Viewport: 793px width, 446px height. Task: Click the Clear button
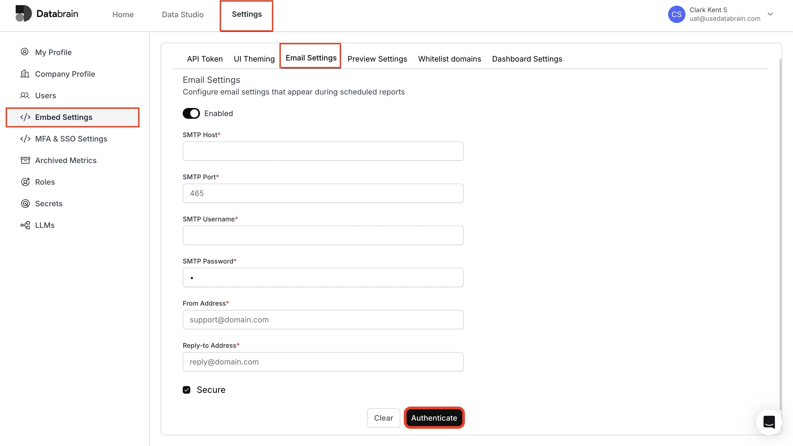[383, 418]
